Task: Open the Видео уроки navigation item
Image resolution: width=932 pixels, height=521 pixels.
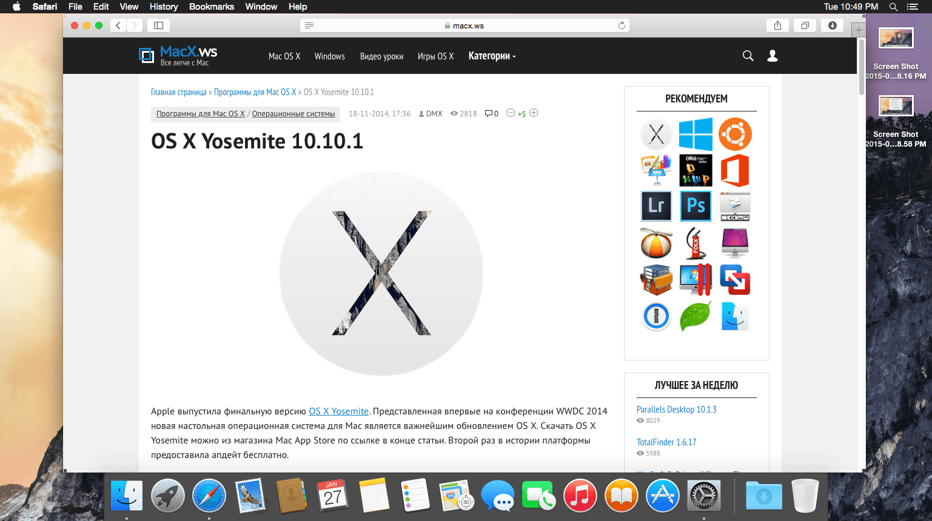Action: click(x=381, y=56)
